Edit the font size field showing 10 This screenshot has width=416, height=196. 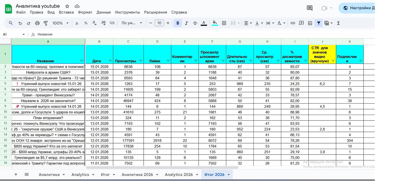(159, 23)
